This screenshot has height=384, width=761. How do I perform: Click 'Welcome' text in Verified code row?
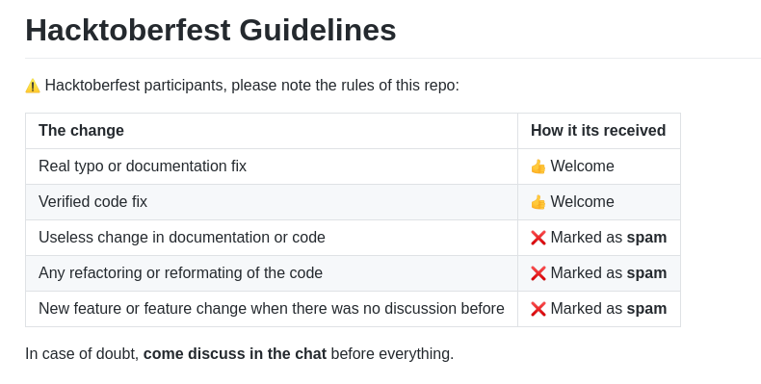583,202
